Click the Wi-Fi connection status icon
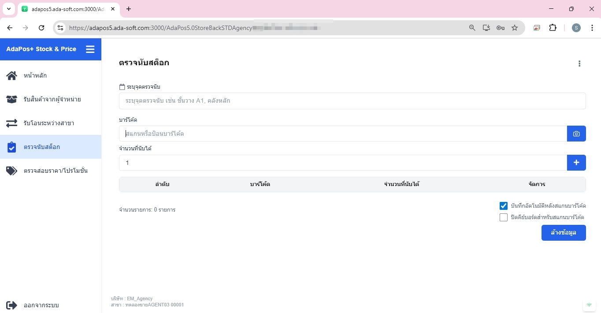This screenshot has height=313, width=601. point(589,305)
